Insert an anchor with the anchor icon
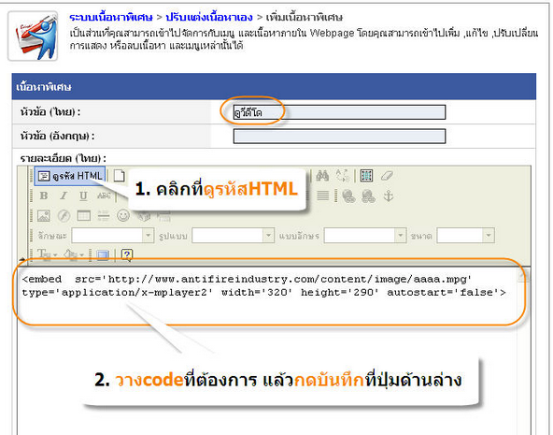 389,196
